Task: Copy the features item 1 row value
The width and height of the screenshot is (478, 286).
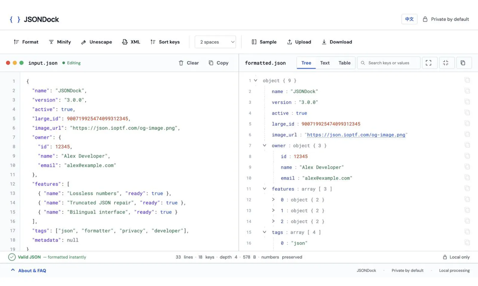Action: 467,210
